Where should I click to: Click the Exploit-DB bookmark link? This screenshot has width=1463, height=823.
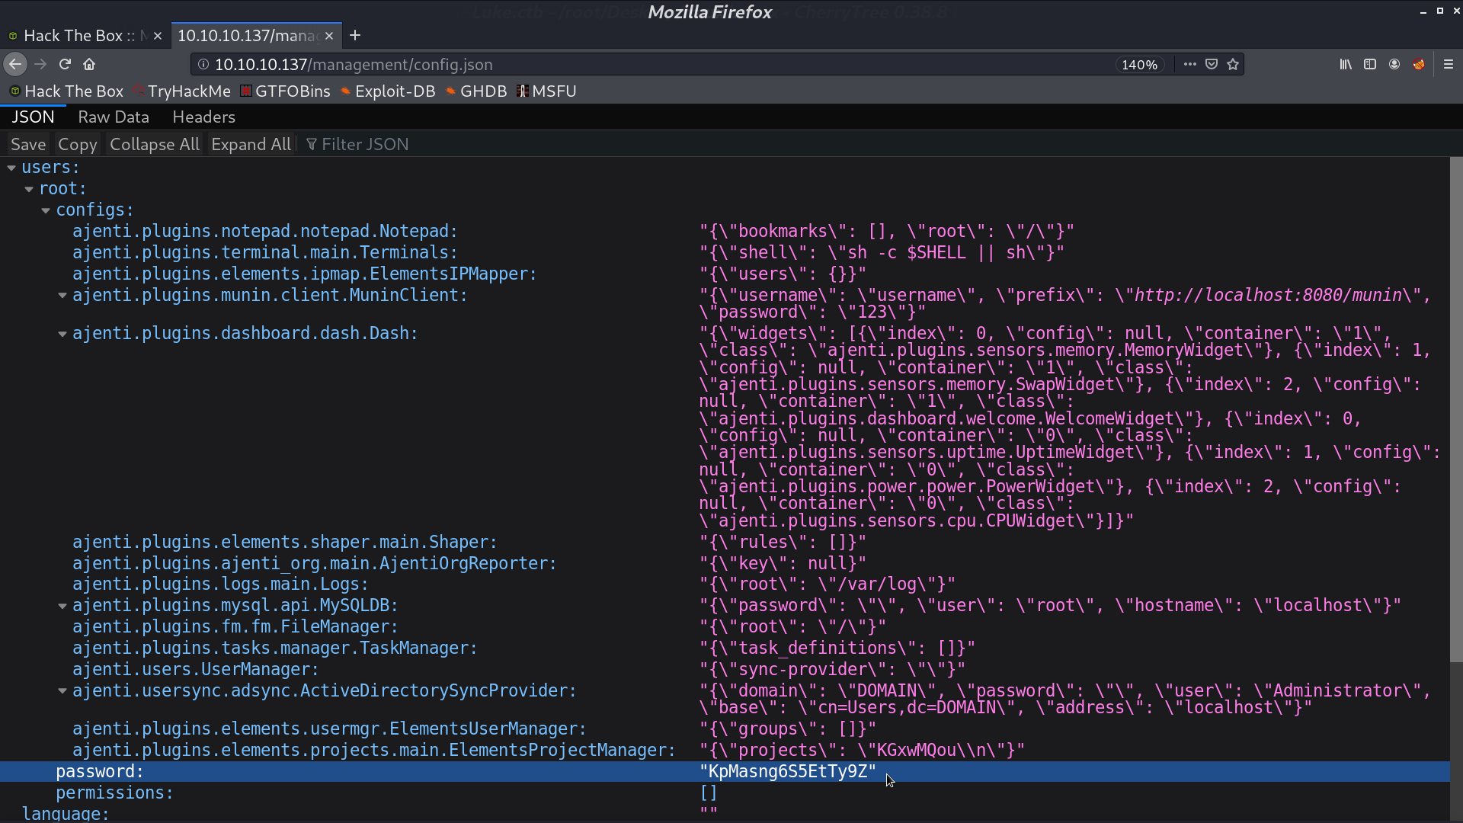(x=395, y=91)
